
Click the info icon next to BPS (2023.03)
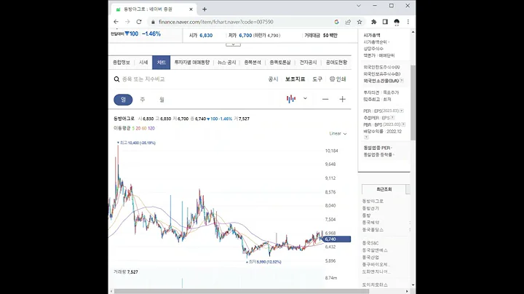coord(403,124)
